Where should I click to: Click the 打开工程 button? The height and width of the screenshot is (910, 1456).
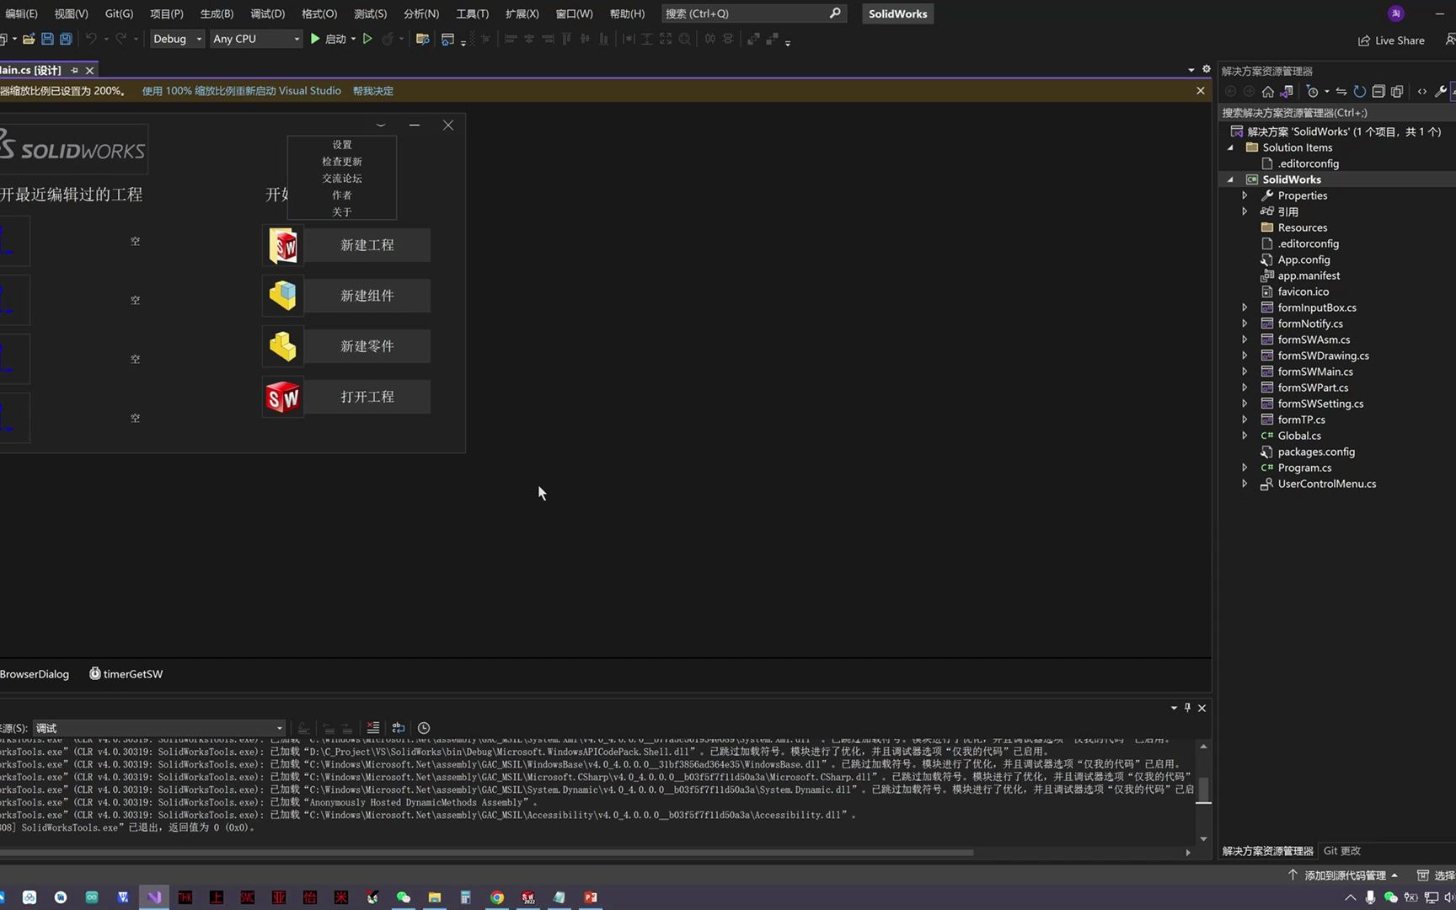pos(367,397)
